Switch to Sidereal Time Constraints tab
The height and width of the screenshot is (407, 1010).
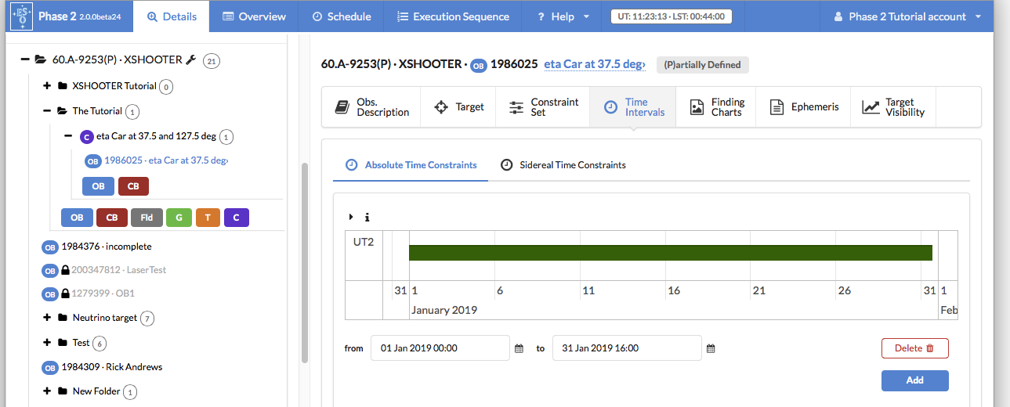point(564,165)
